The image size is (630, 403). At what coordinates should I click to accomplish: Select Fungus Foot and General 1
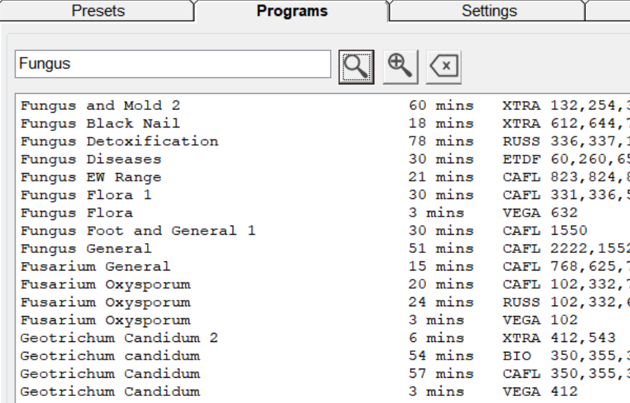tap(138, 231)
